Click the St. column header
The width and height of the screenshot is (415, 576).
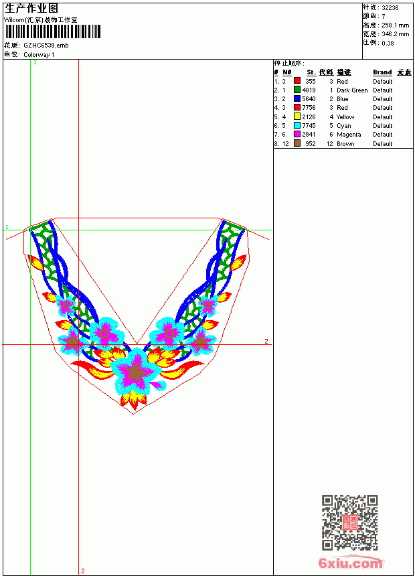pos(311,72)
